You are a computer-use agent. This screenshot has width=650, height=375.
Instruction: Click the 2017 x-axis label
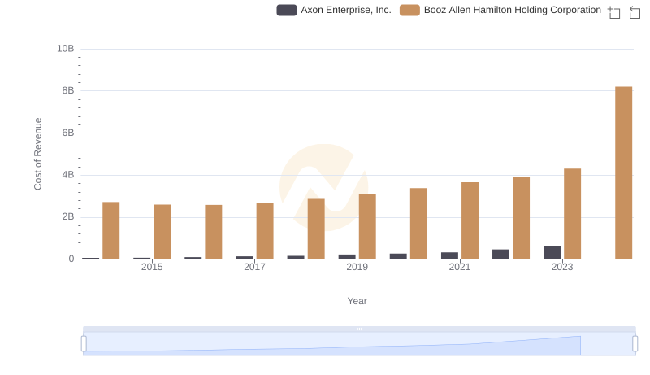254,267
